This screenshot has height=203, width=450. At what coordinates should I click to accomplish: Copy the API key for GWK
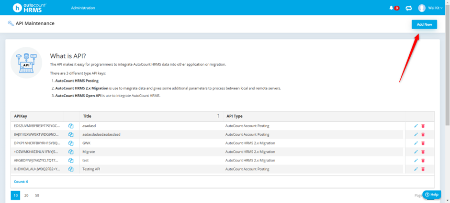(x=71, y=143)
